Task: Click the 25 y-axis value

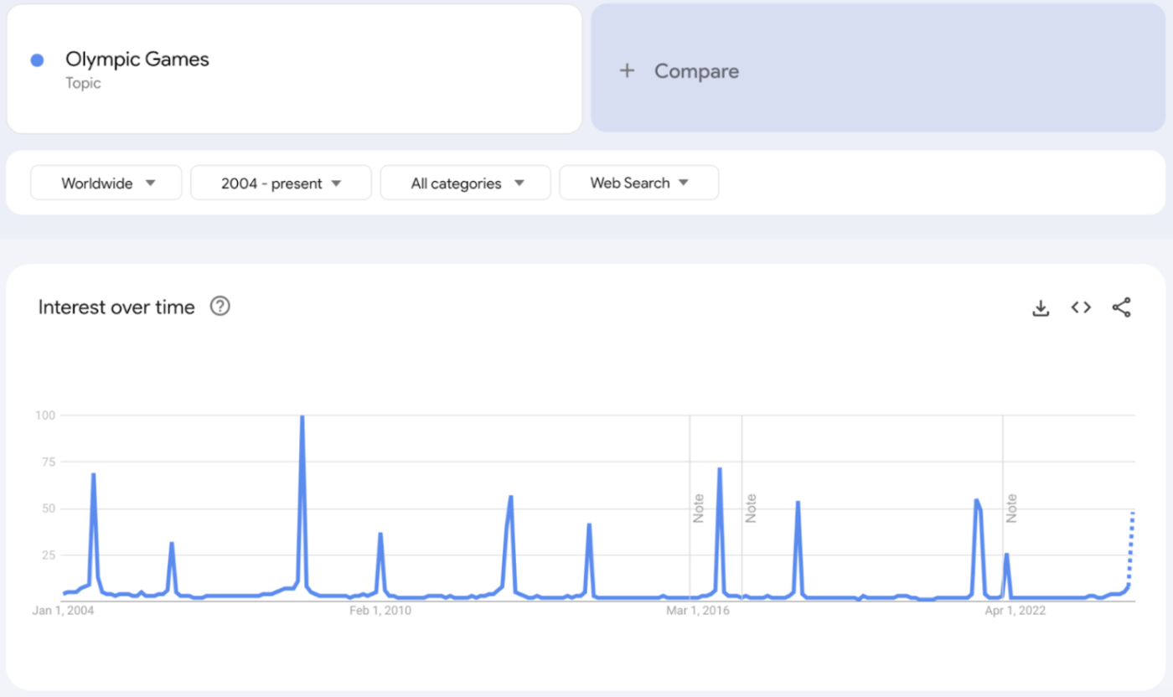Action: (x=49, y=555)
